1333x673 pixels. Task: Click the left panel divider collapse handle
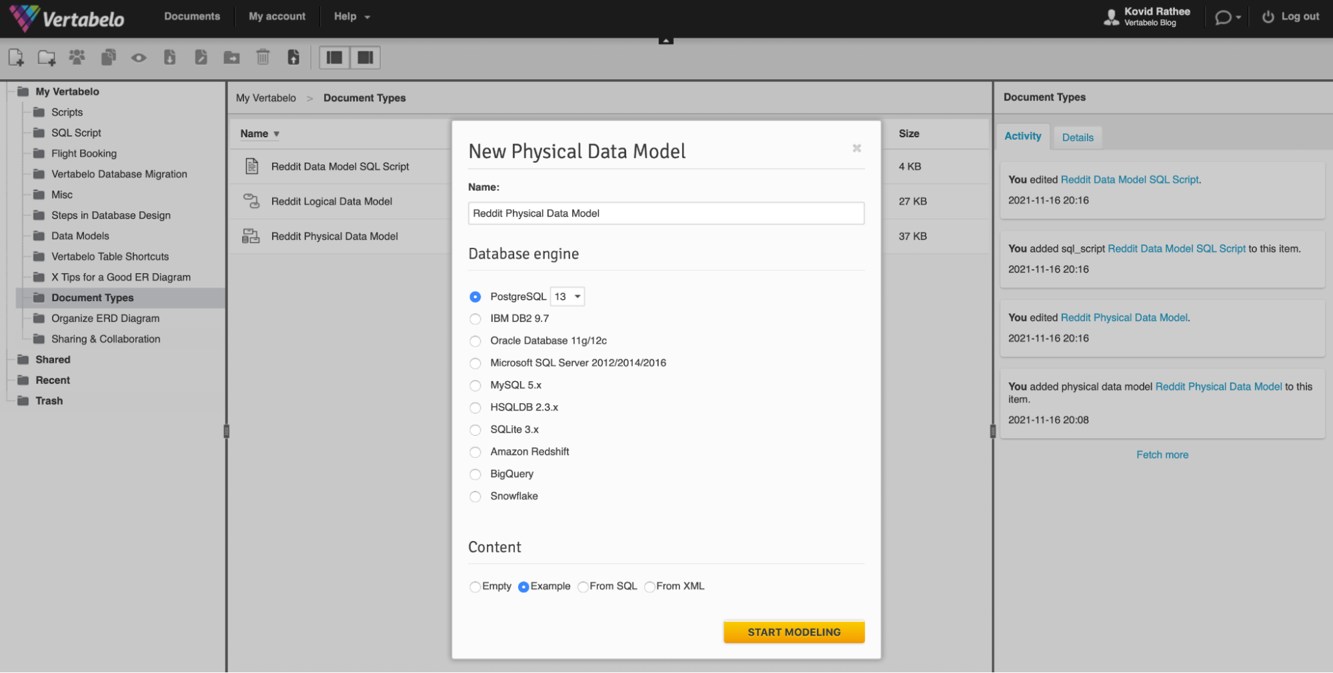coord(227,431)
